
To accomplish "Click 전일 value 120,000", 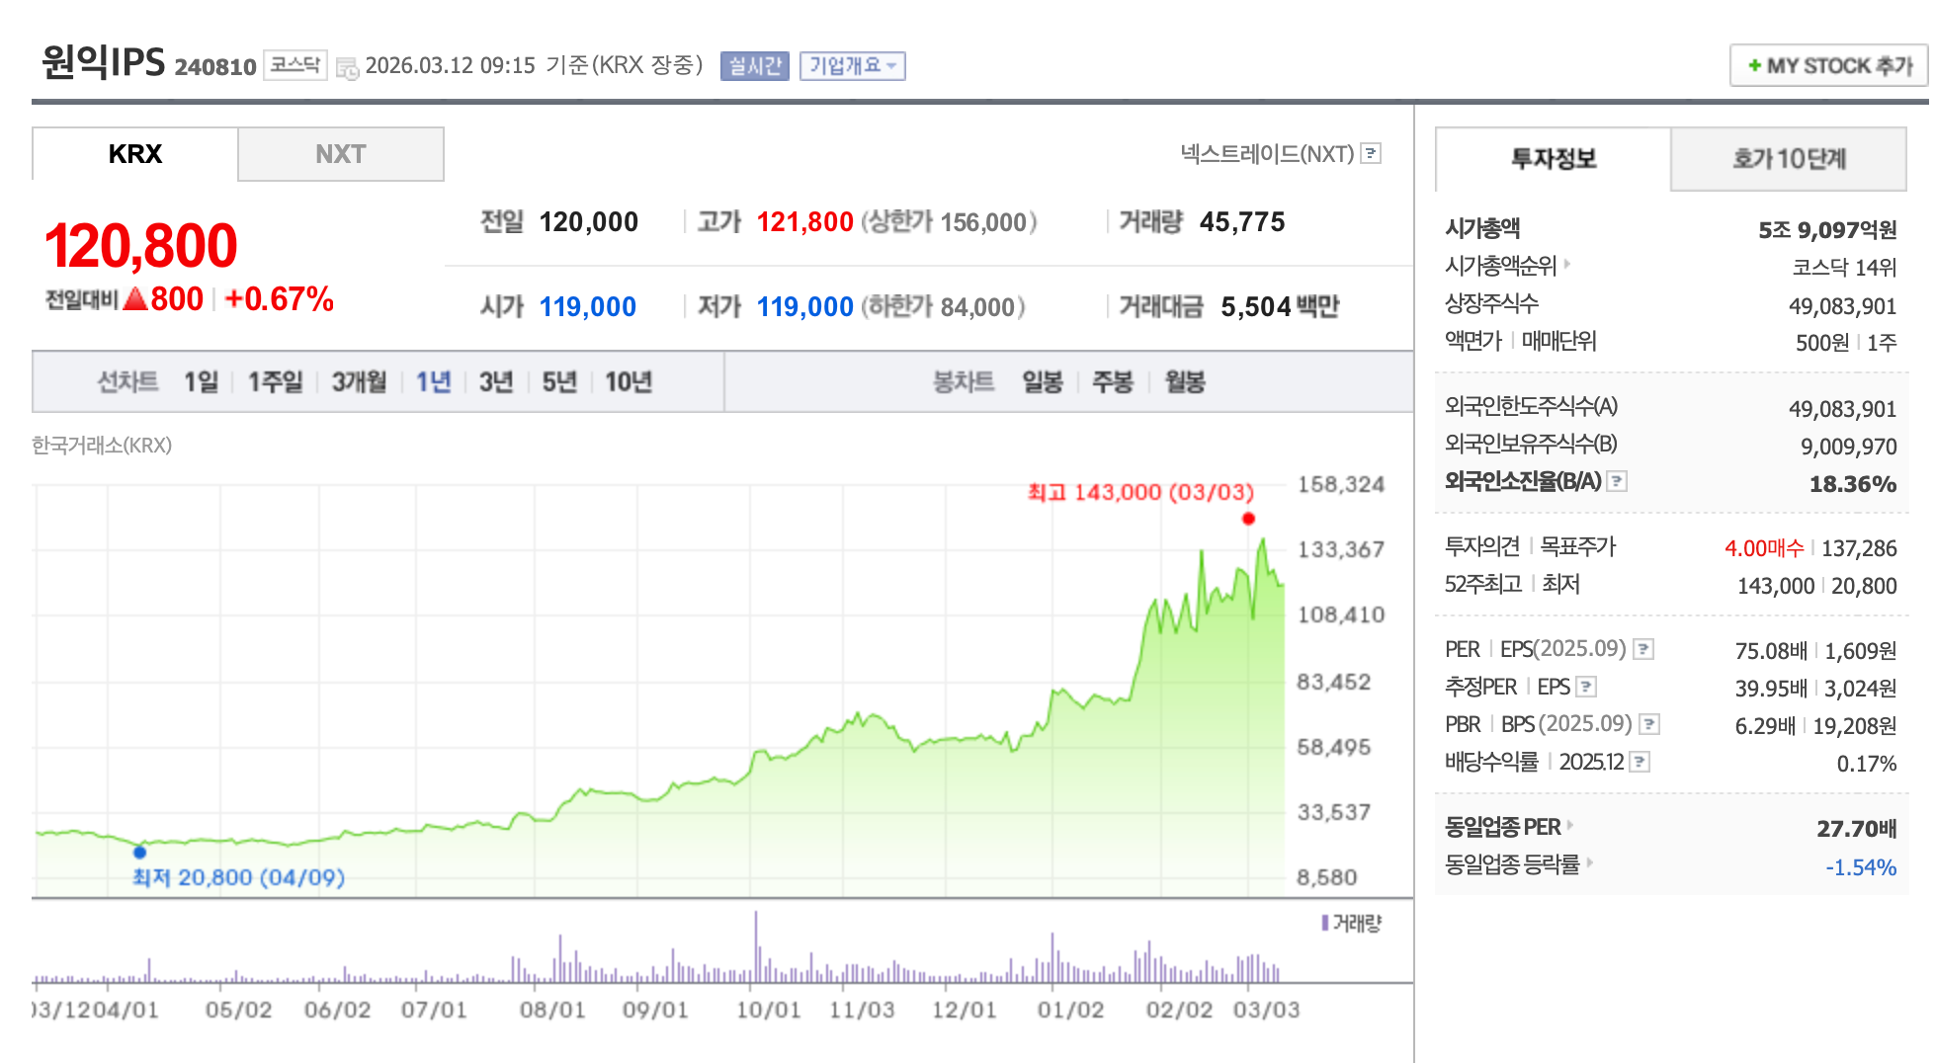I will pos(589,222).
